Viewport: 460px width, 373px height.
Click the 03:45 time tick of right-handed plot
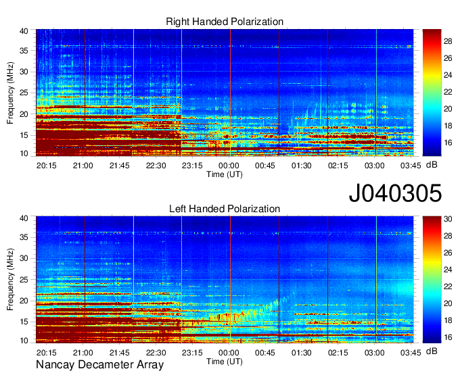pos(411,166)
